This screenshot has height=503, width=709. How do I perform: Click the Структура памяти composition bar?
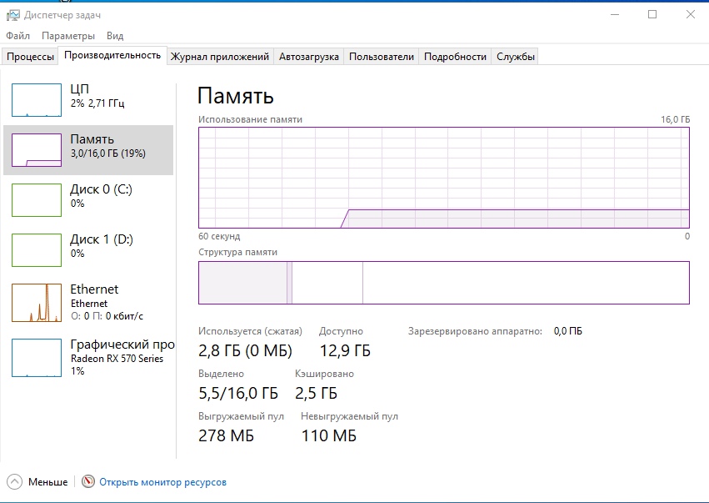click(443, 283)
